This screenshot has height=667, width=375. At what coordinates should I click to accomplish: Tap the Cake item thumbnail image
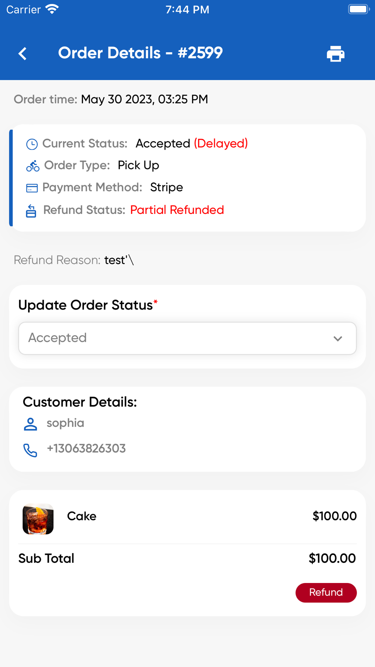[38, 519]
